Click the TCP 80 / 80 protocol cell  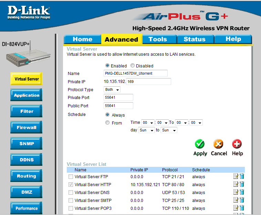pyautogui.click(x=173, y=185)
